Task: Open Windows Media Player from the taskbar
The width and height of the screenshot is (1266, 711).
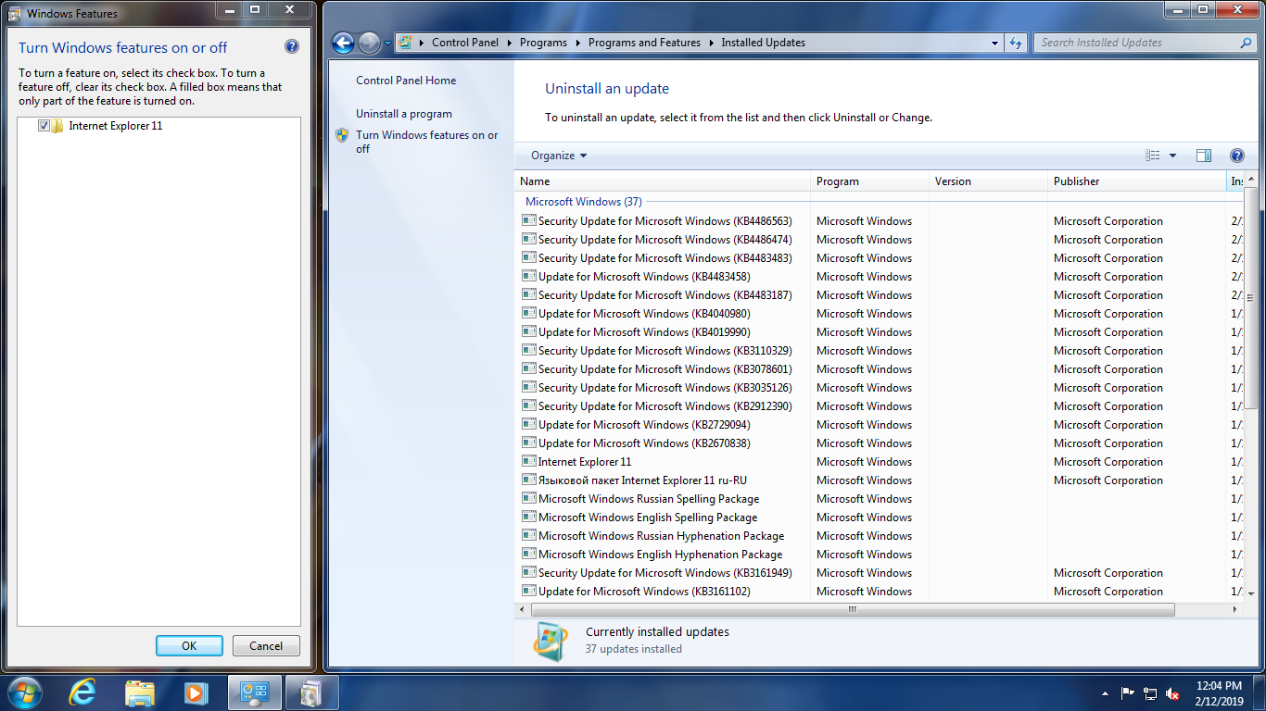Action: [195, 692]
